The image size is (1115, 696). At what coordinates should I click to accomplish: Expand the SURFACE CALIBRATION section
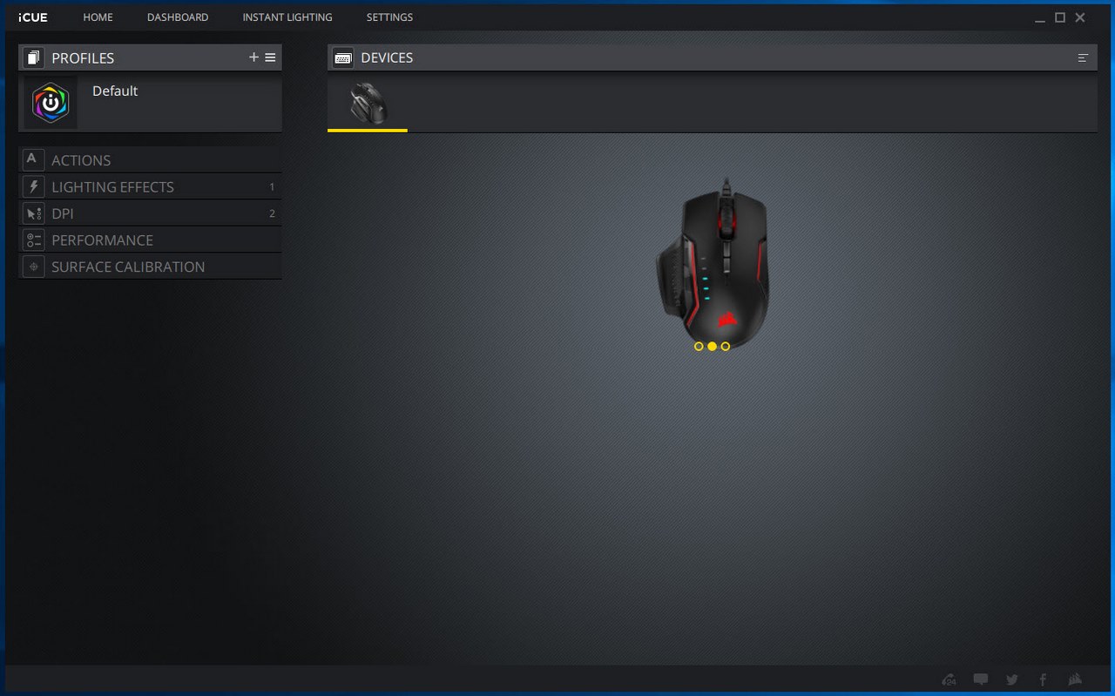point(150,267)
